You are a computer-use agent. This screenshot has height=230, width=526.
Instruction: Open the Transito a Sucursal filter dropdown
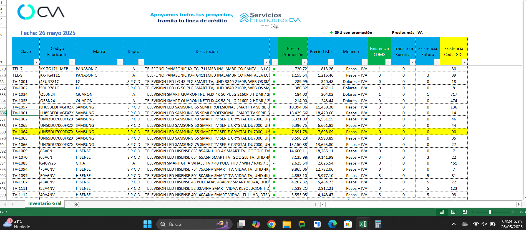(412, 62)
